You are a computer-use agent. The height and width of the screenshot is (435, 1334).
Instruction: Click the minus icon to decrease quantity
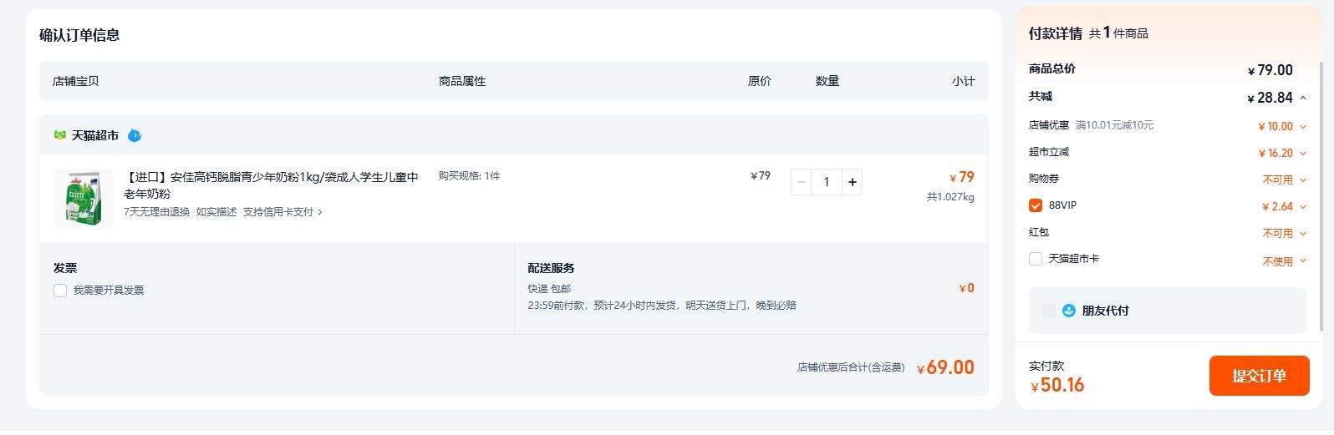802,182
